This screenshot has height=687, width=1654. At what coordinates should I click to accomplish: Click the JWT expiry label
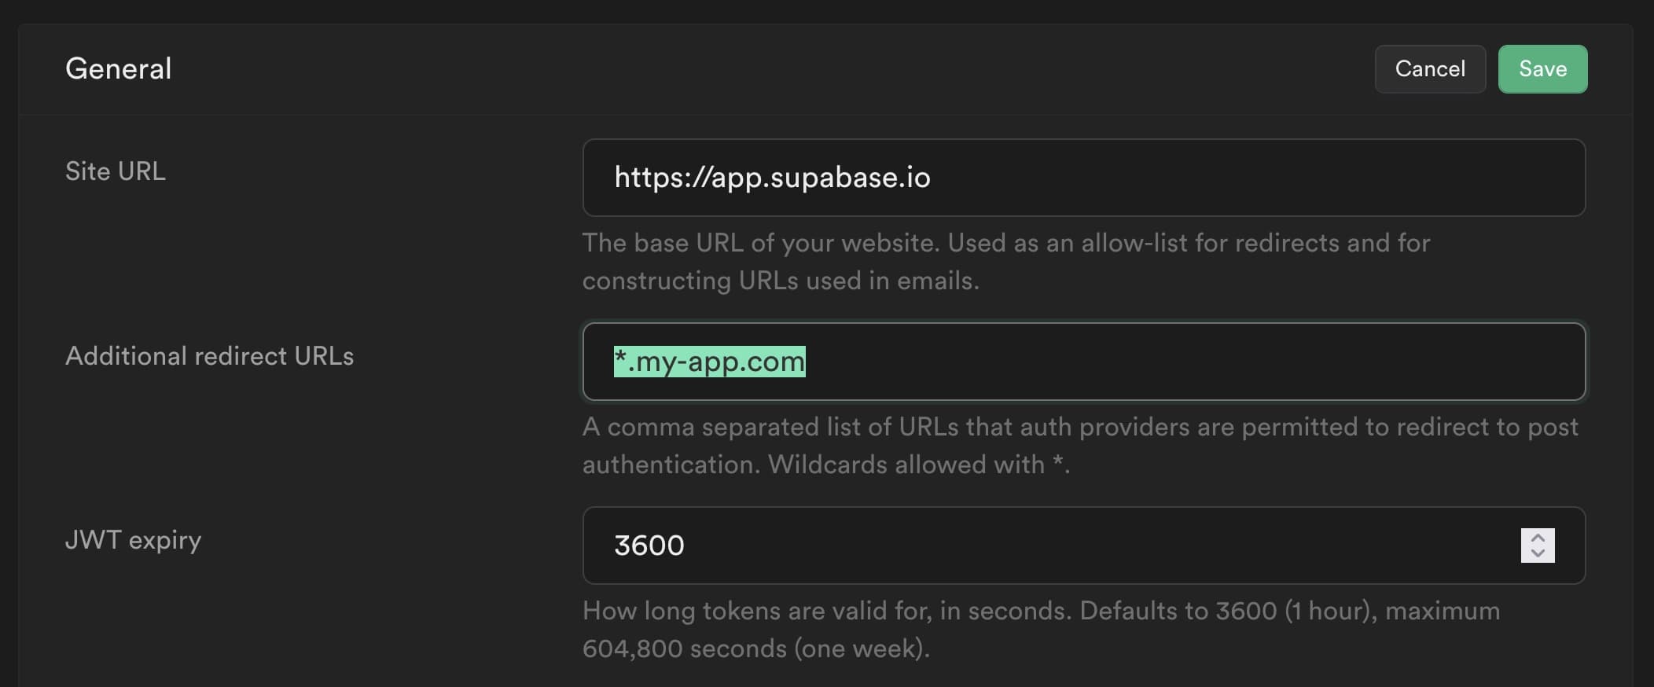tap(133, 540)
